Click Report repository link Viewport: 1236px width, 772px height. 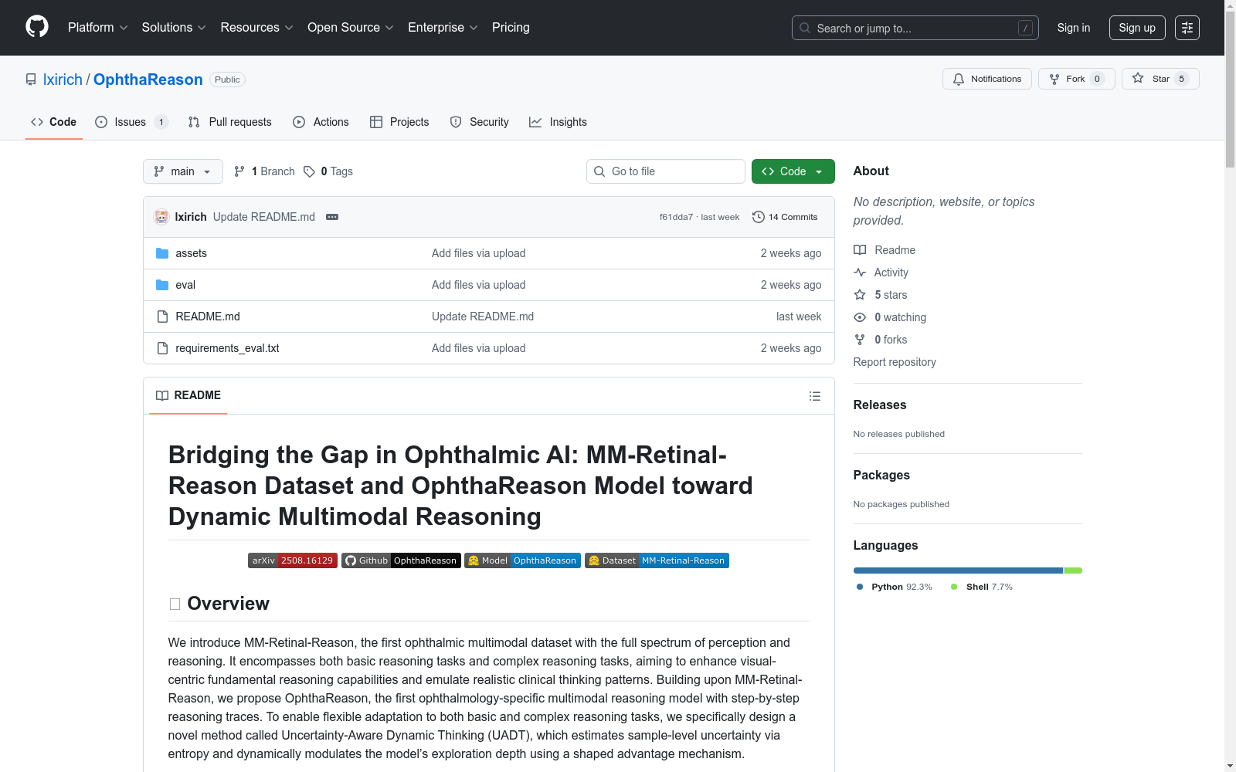coord(895,362)
